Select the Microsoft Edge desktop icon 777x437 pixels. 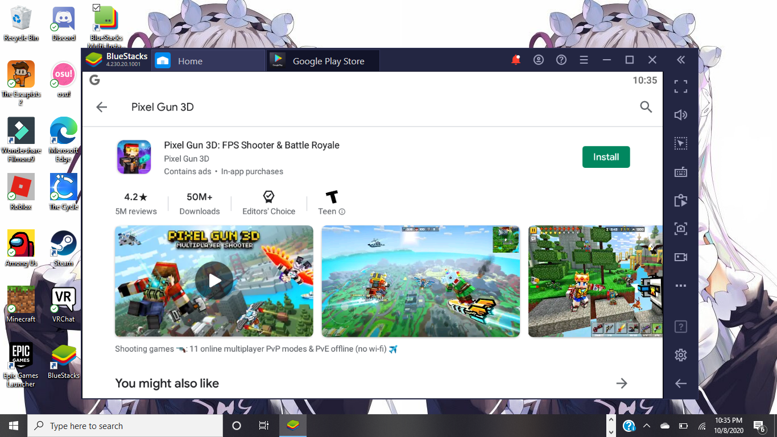pos(64,139)
